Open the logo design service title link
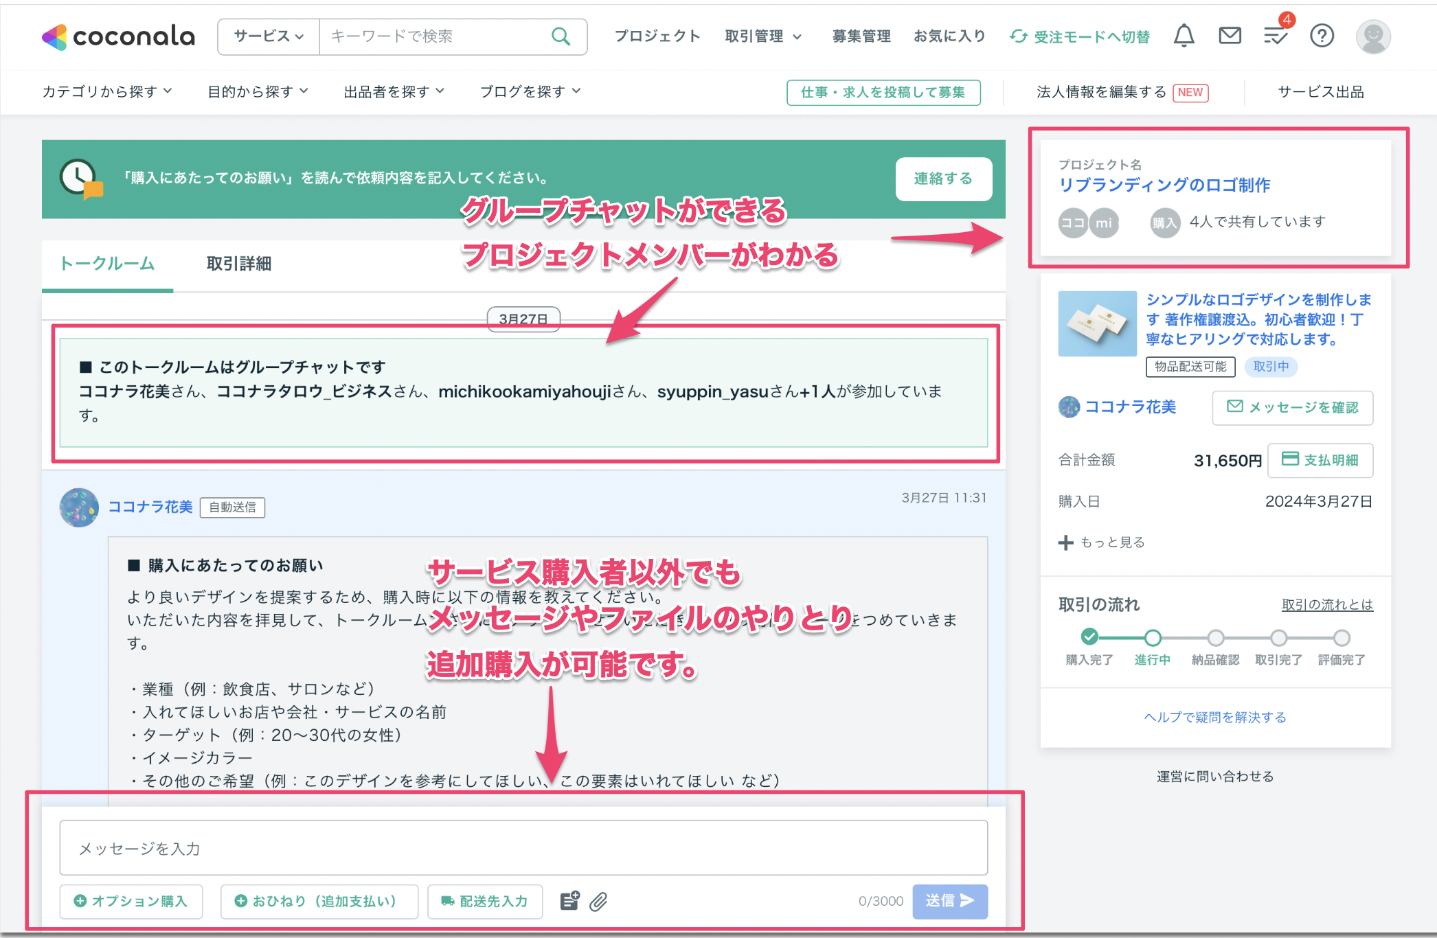Screen dimensions: 1437x938 coord(1258,319)
